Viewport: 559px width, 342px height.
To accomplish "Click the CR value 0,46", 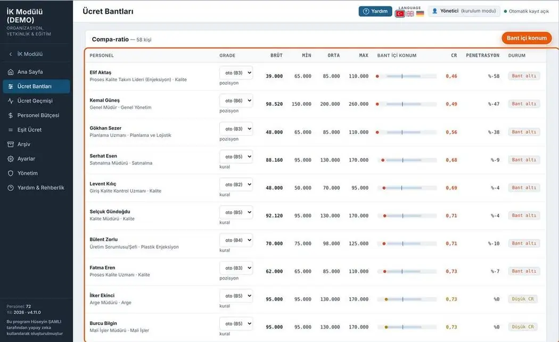I will pyautogui.click(x=451, y=76).
